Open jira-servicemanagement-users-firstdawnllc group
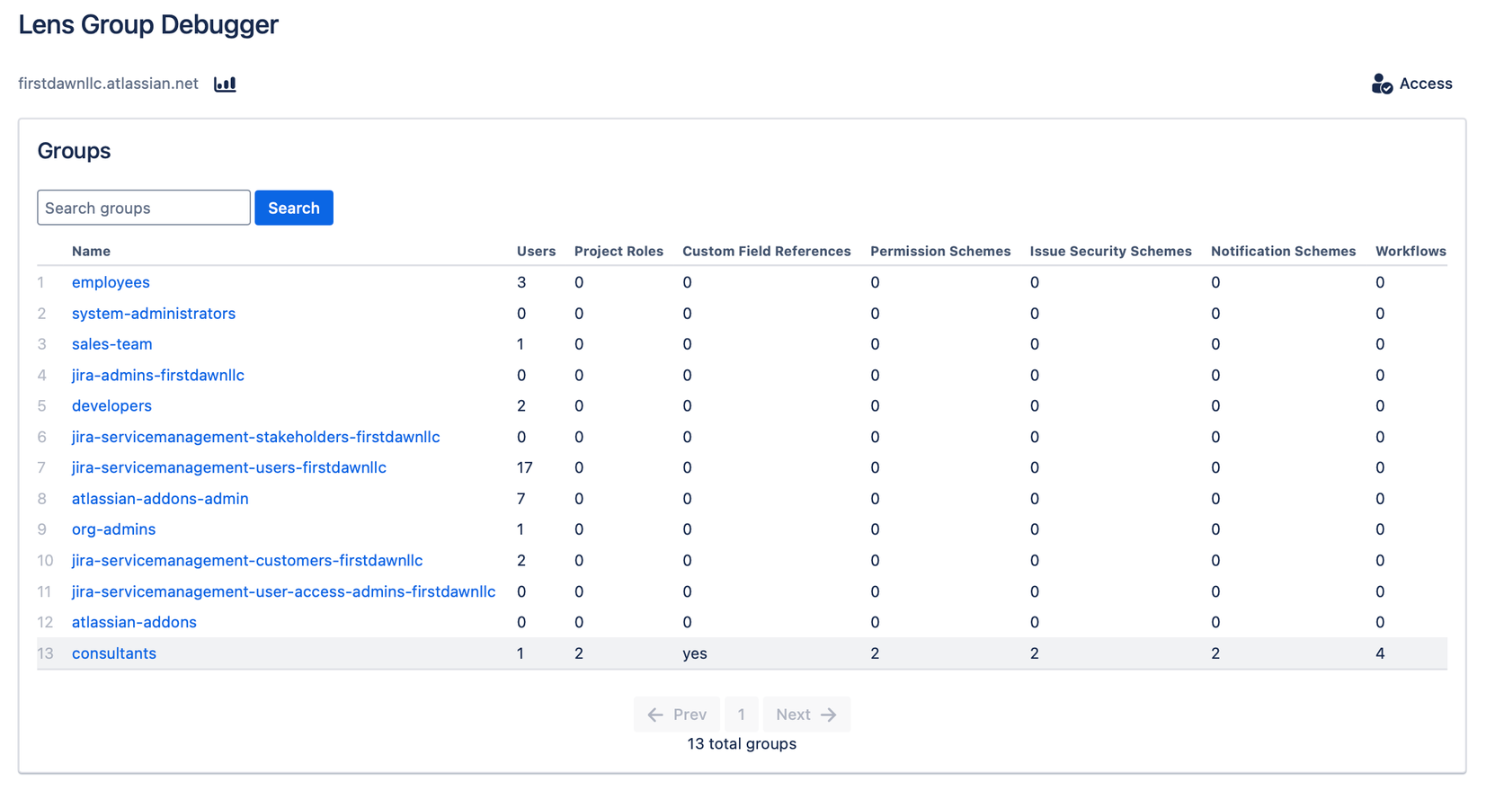 pyautogui.click(x=229, y=467)
